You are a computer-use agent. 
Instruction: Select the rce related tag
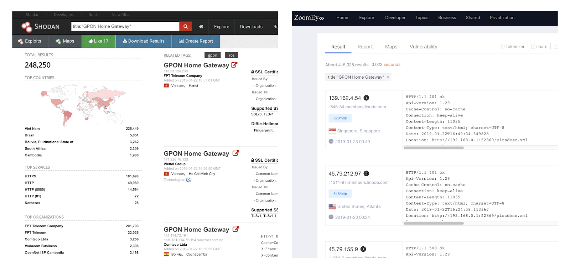point(232,55)
